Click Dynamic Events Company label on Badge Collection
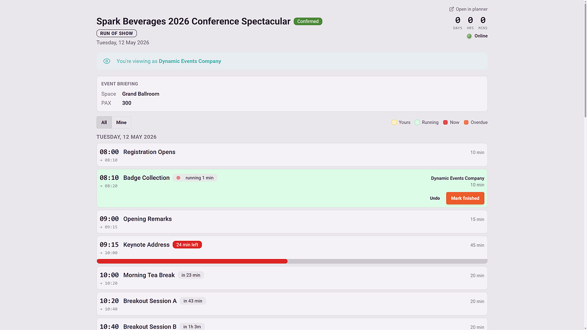 (x=458, y=178)
